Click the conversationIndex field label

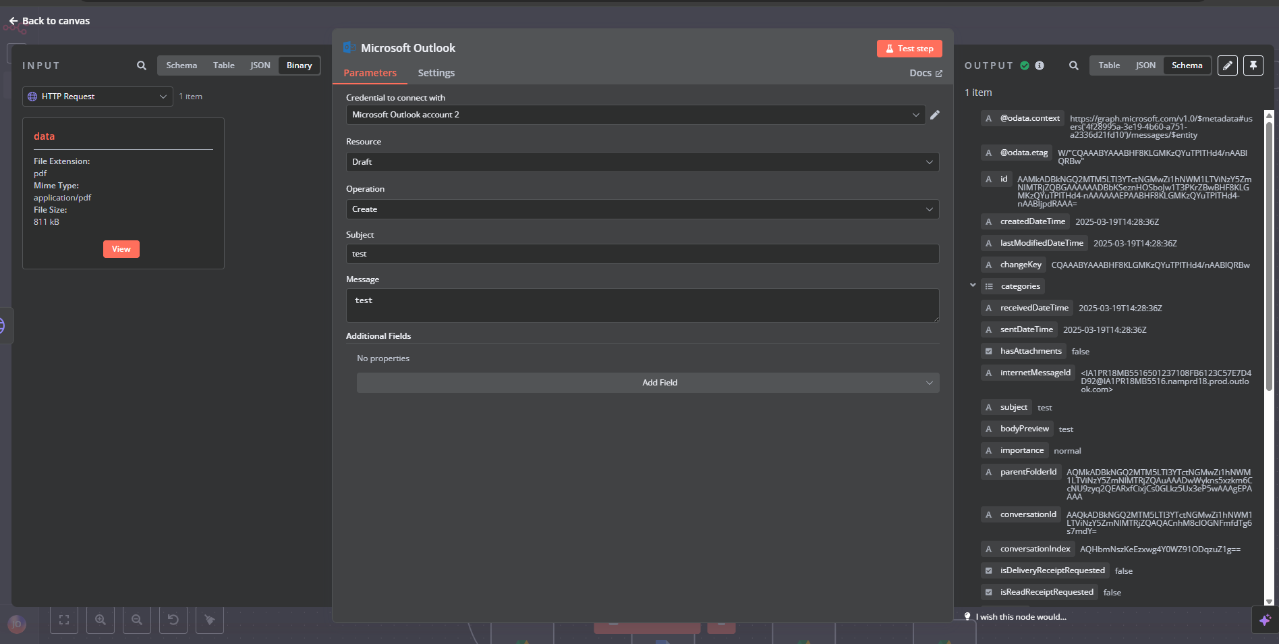[x=1035, y=549]
